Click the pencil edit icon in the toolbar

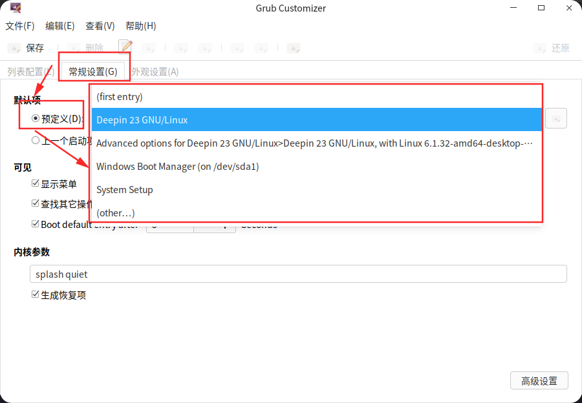point(126,46)
